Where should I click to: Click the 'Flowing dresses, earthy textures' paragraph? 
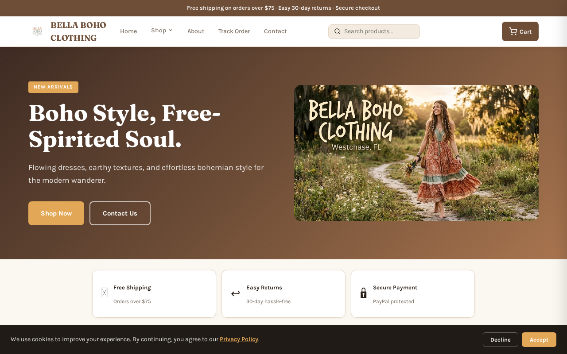pos(146,174)
